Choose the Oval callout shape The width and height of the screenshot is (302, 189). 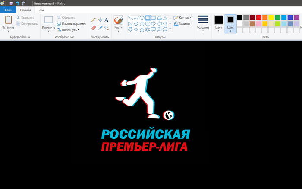(x=159, y=29)
